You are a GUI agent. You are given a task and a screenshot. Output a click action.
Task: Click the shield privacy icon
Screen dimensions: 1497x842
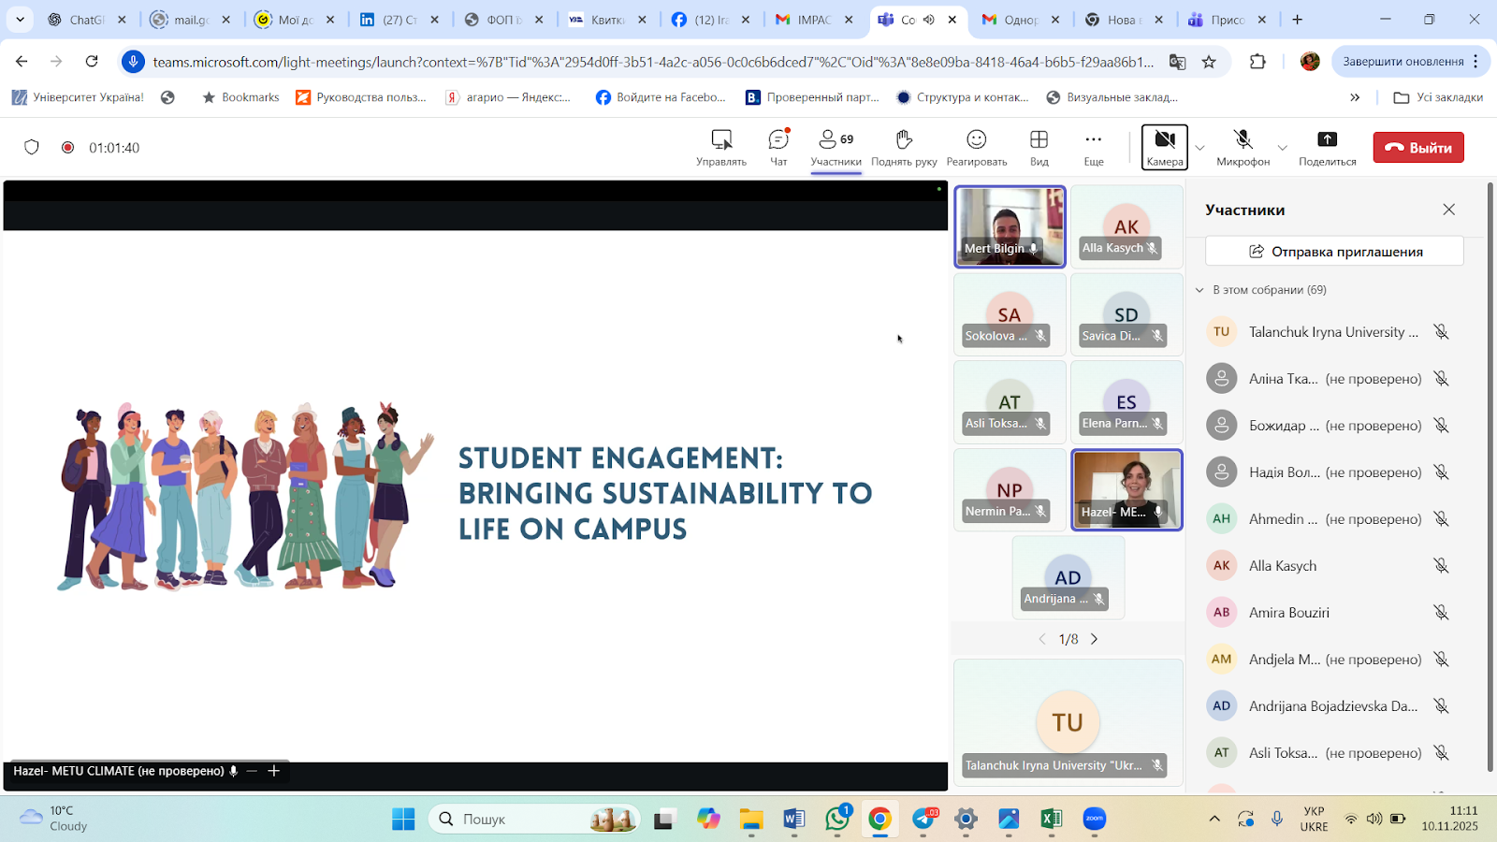32,147
